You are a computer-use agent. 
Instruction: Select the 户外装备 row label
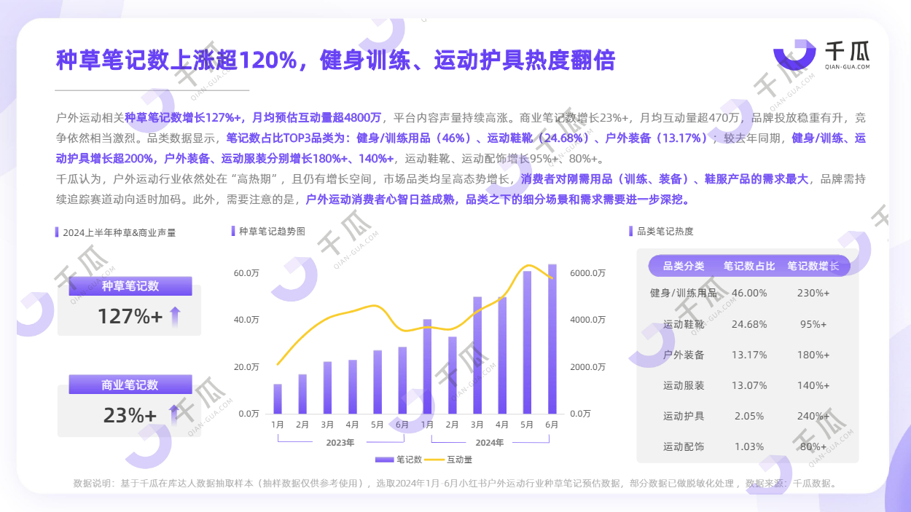pyautogui.click(x=684, y=355)
